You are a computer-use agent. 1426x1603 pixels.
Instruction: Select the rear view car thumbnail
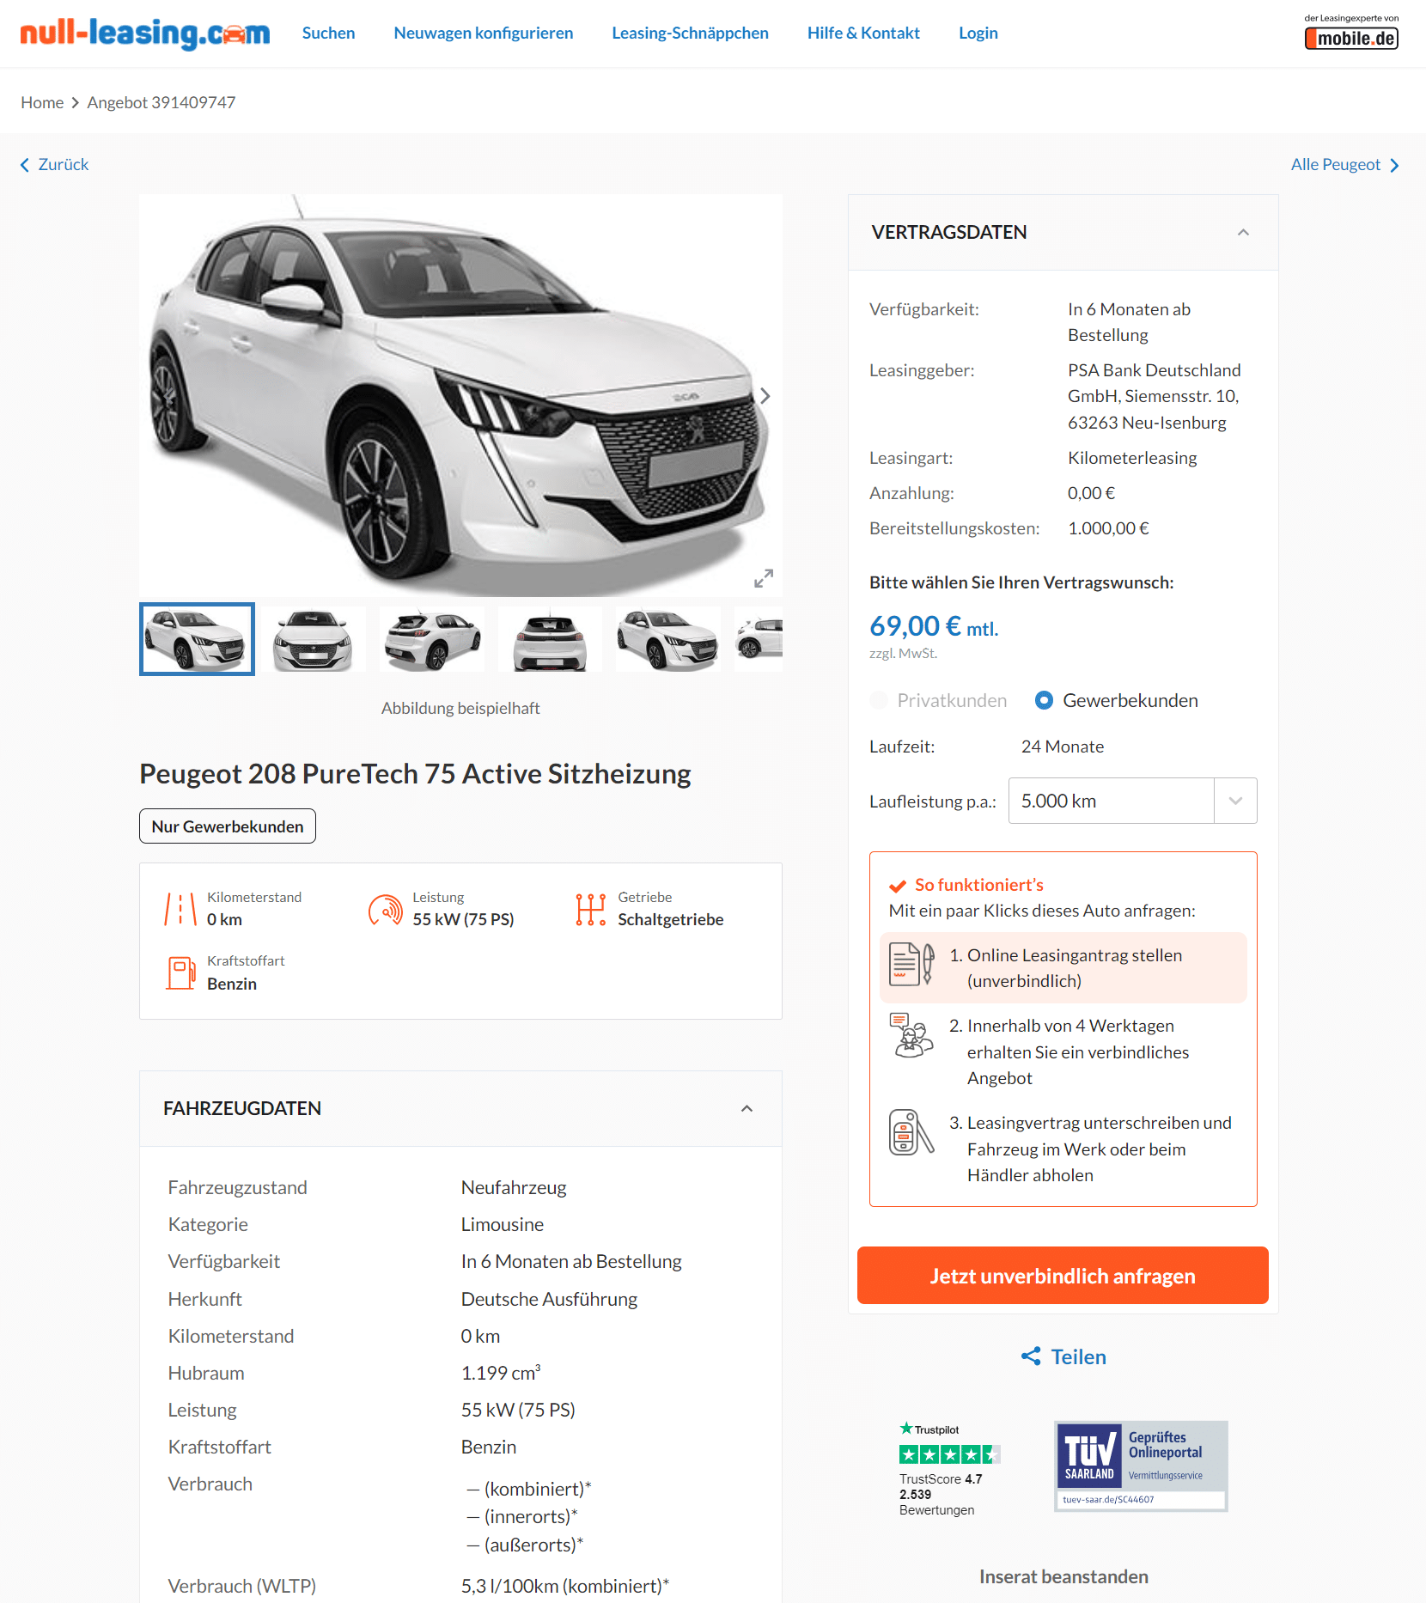click(551, 639)
